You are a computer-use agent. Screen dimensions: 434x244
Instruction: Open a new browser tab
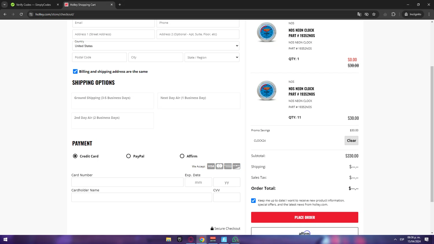(x=120, y=5)
